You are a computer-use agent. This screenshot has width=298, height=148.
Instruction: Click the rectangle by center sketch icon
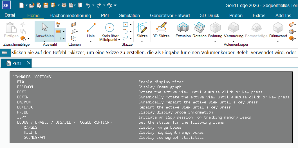[126, 24]
